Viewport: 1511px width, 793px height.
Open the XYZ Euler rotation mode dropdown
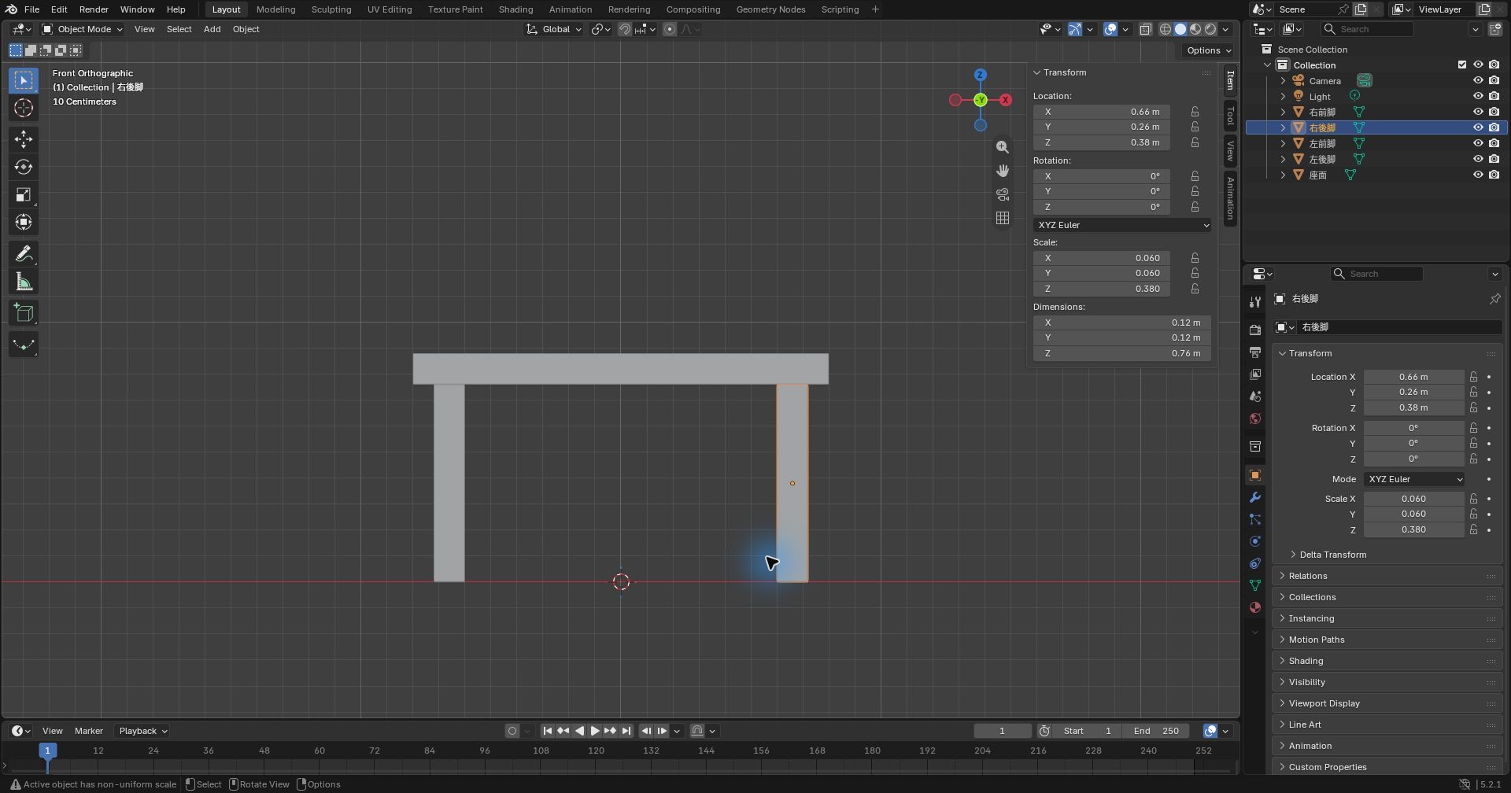(x=1122, y=225)
